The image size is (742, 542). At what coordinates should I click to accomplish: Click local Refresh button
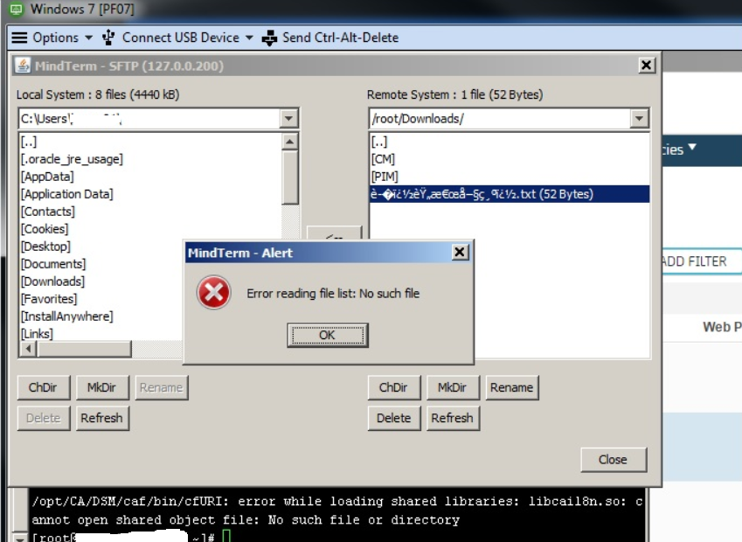[101, 418]
